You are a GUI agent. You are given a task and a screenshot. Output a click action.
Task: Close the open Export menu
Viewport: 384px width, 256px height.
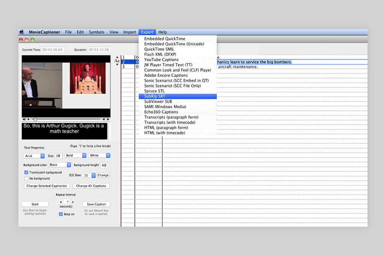[147, 32]
